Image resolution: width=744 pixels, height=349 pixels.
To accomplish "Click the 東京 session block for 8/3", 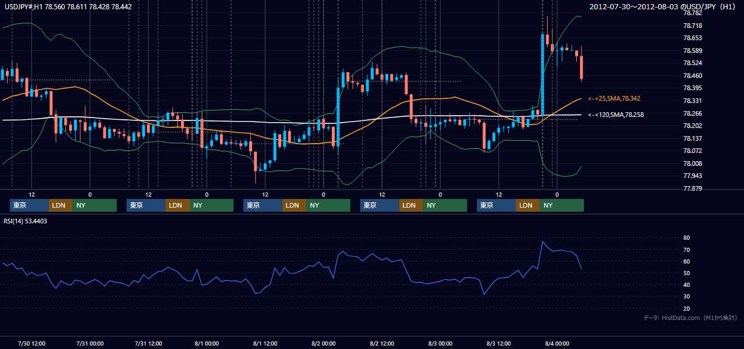I will point(496,205).
